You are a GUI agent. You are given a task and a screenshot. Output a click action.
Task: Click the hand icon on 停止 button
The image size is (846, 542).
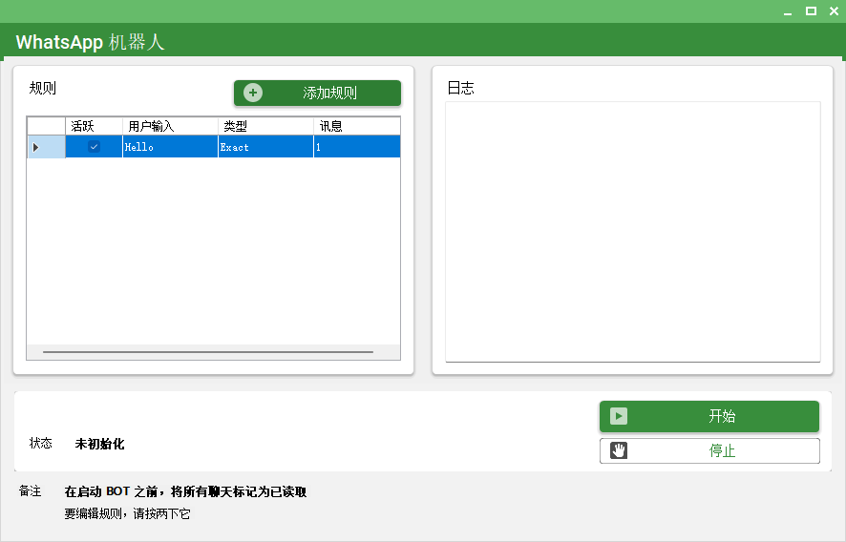(619, 450)
